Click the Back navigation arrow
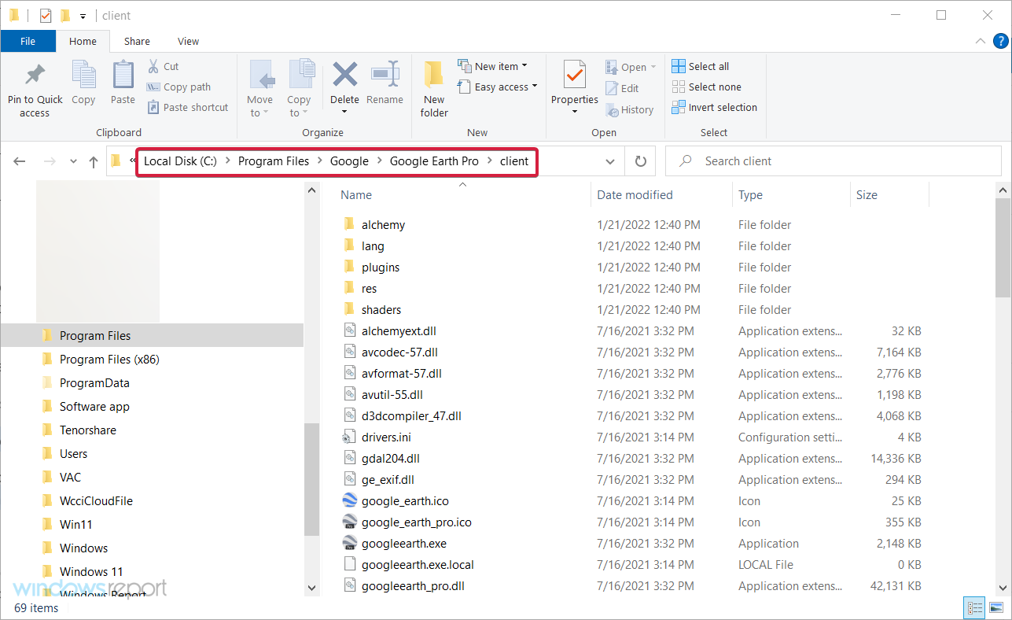The height and width of the screenshot is (620, 1012). (x=20, y=161)
